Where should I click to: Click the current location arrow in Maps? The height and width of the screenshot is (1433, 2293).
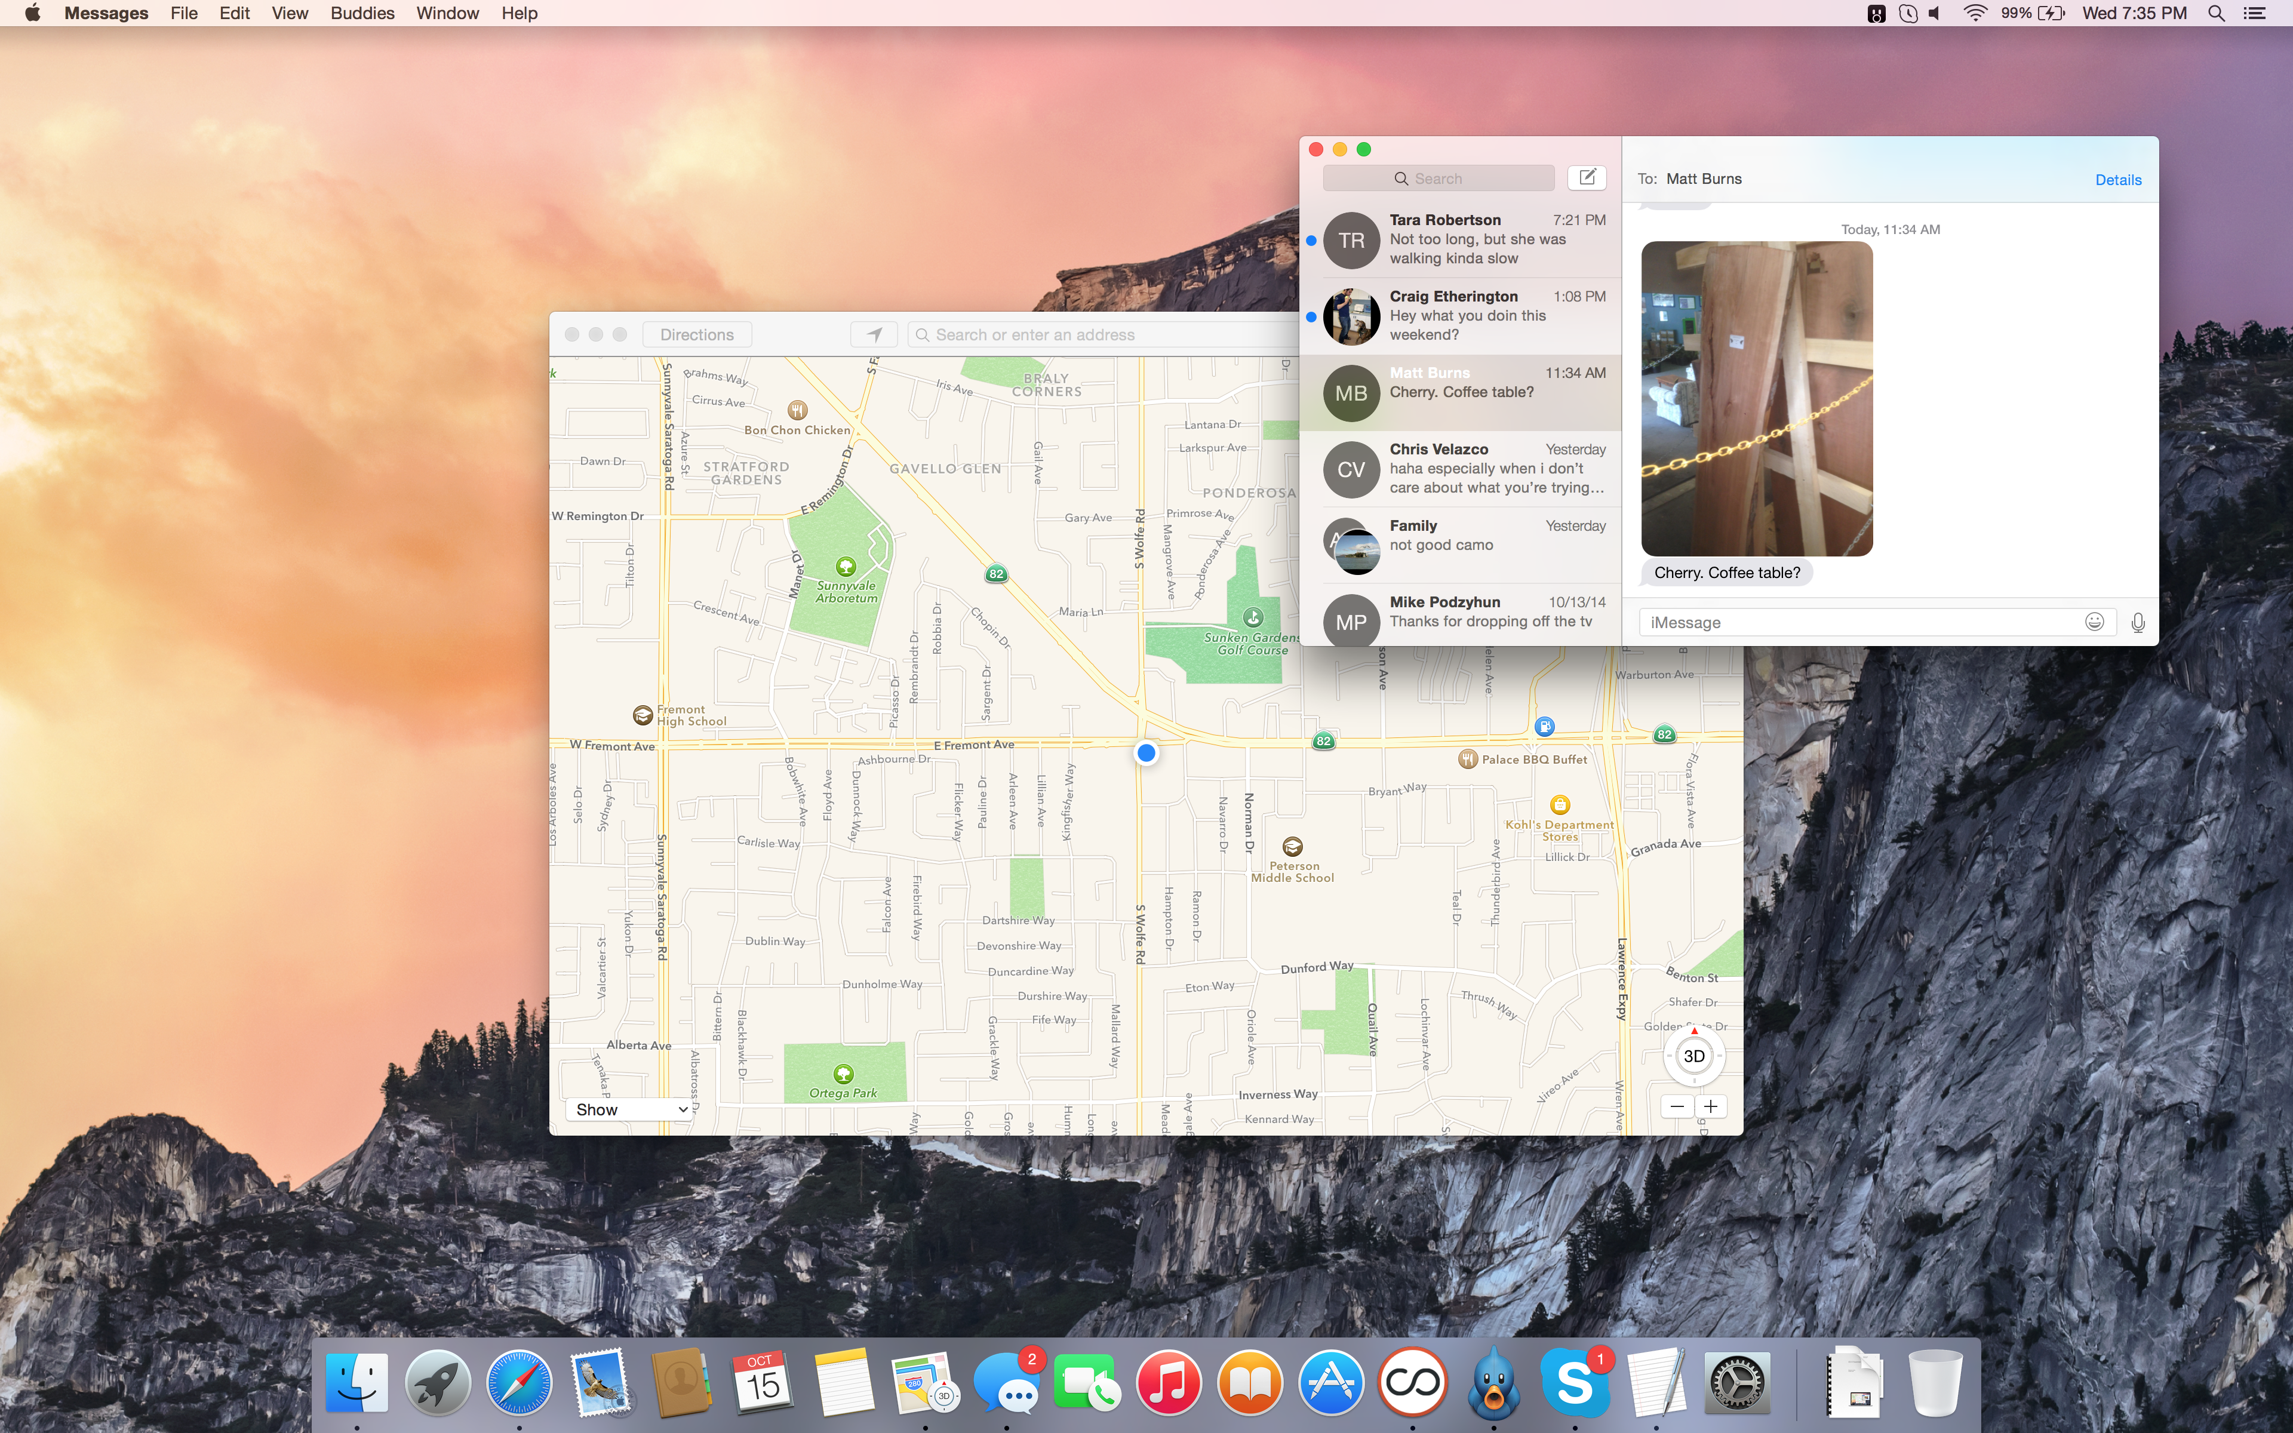pos(874,334)
